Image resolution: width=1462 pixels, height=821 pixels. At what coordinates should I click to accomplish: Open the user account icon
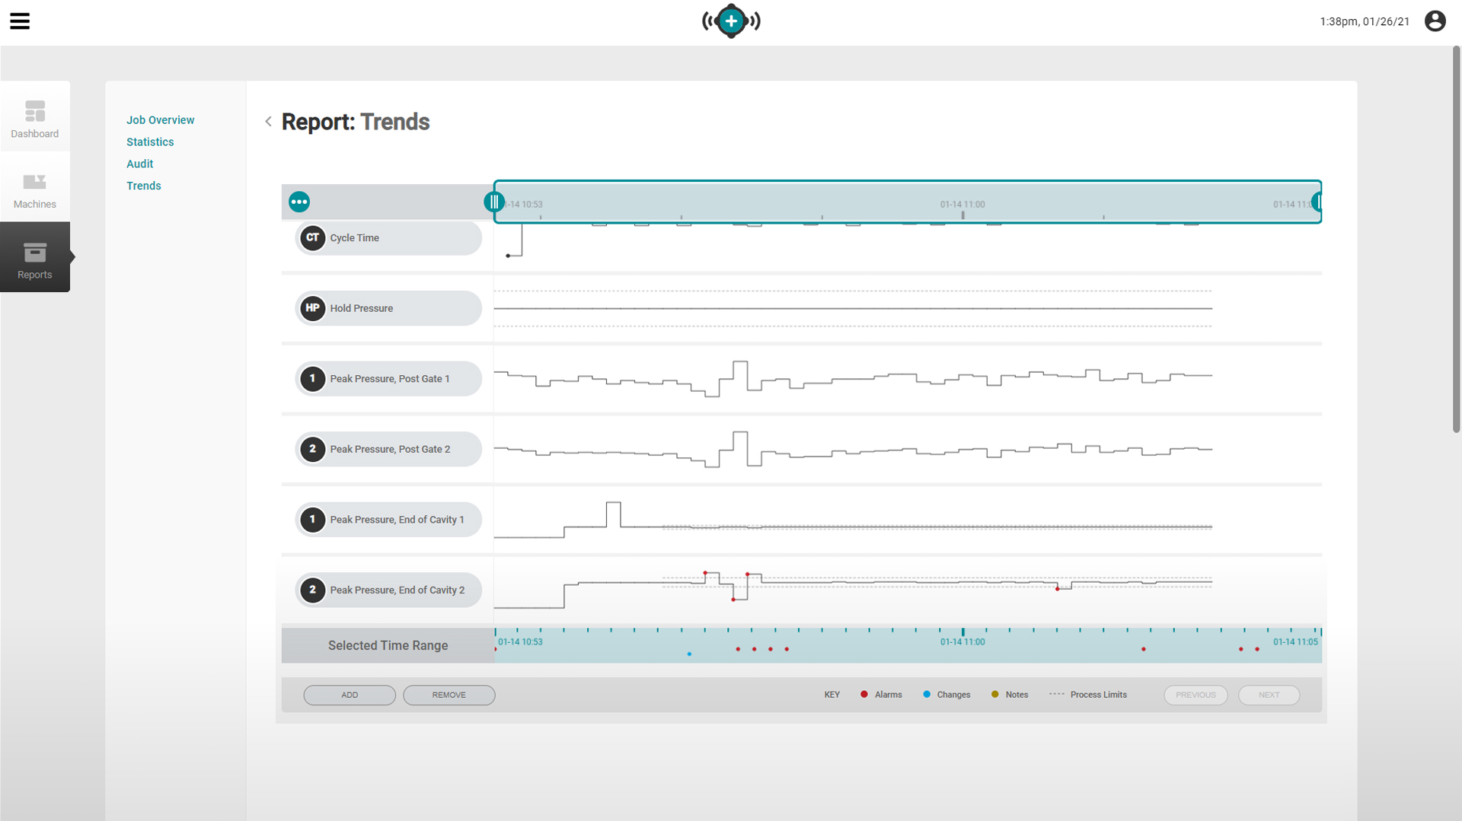1435,21
